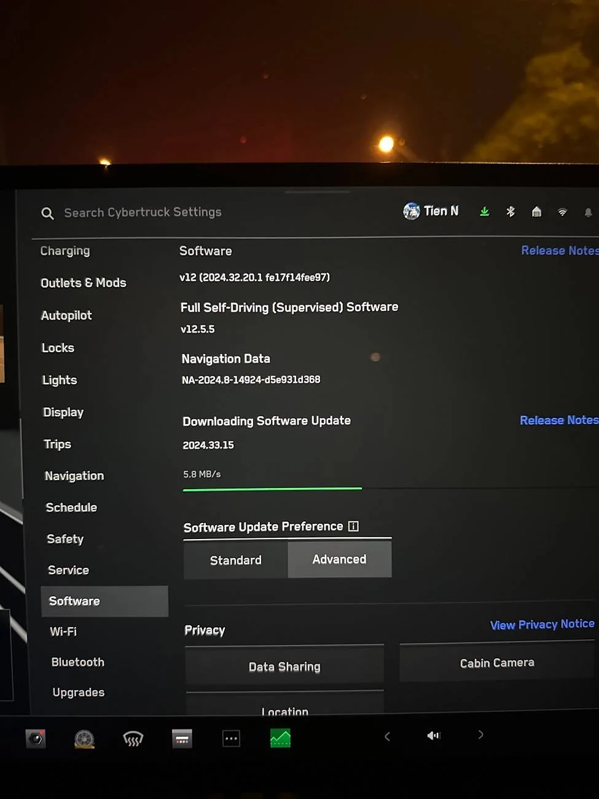Open Release Notes for update 2024.33.15
Image resolution: width=599 pixels, height=799 pixels.
pyautogui.click(x=559, y=420)
